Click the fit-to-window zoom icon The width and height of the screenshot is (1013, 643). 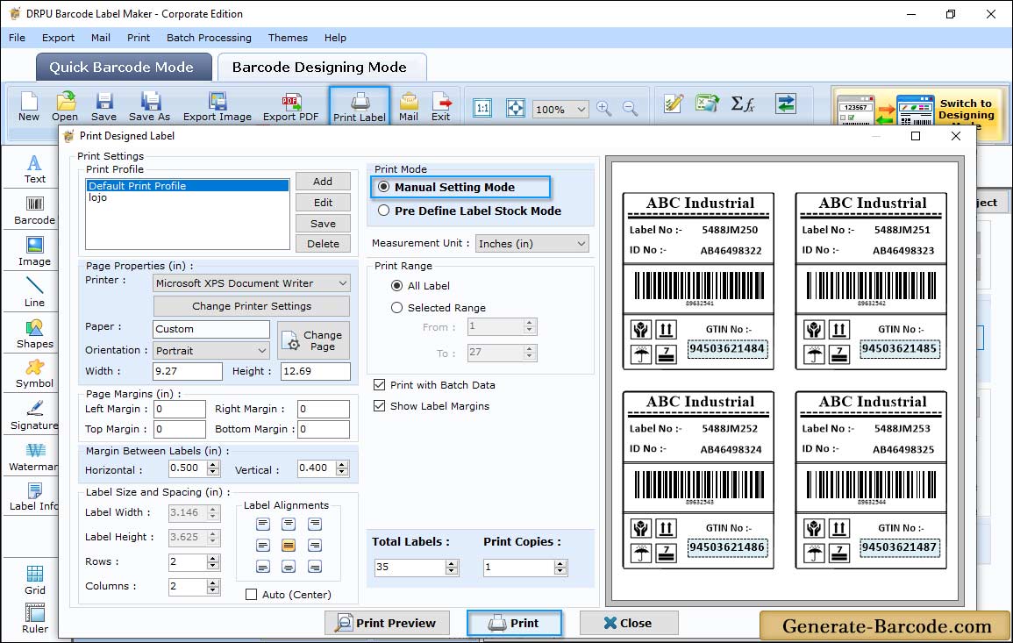tap(516, 108)
